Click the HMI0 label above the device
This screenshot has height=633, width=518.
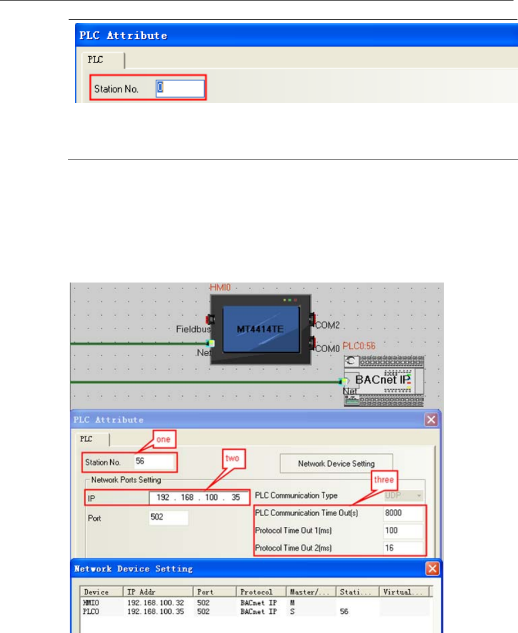point(220,288)
